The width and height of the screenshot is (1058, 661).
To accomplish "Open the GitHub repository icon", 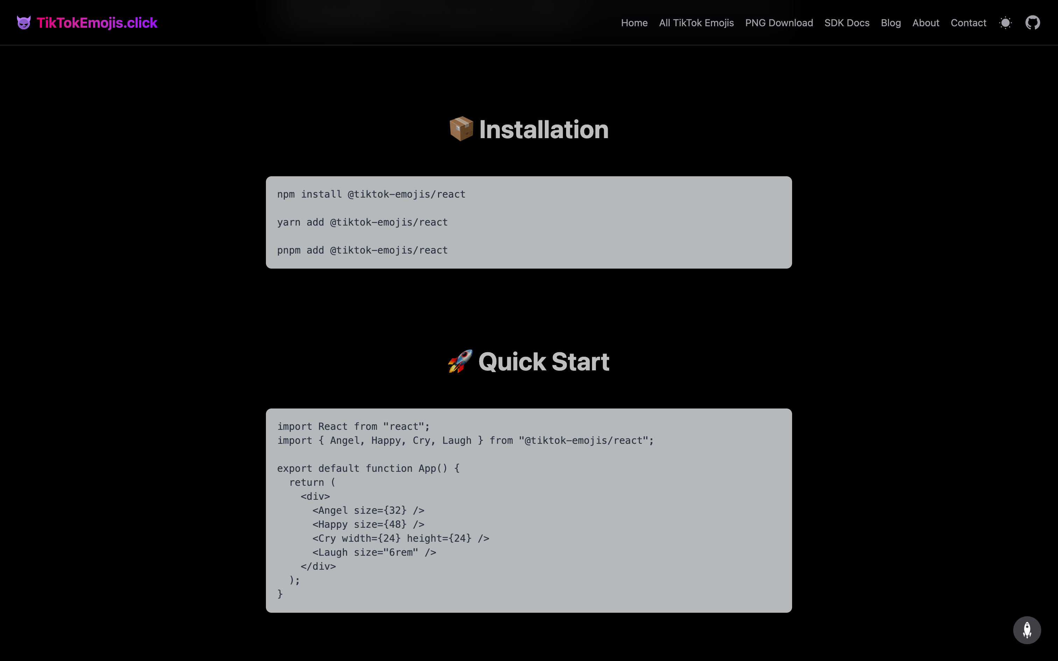I will (x=1033, y=23).
